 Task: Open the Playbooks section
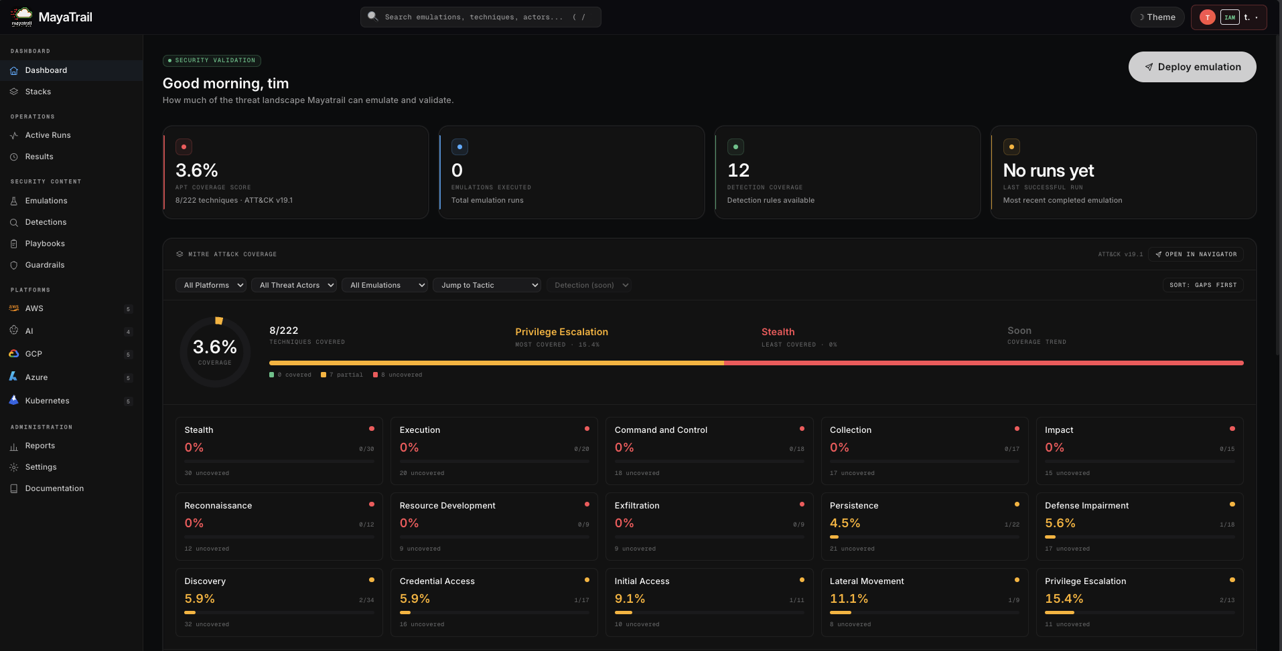[x=72, y=244]
